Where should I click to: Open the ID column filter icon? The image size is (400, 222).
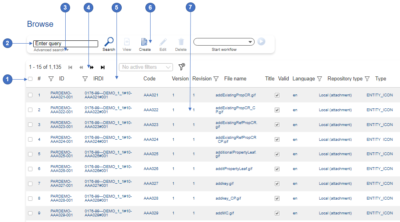point(51,79)
